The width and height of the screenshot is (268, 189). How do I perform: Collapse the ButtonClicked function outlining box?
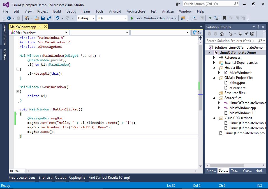[x=17, y=114]
